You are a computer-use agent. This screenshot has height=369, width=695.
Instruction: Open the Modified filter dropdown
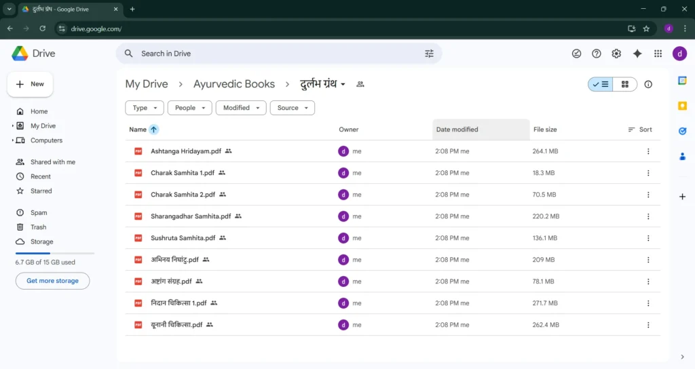coord(241,108)
